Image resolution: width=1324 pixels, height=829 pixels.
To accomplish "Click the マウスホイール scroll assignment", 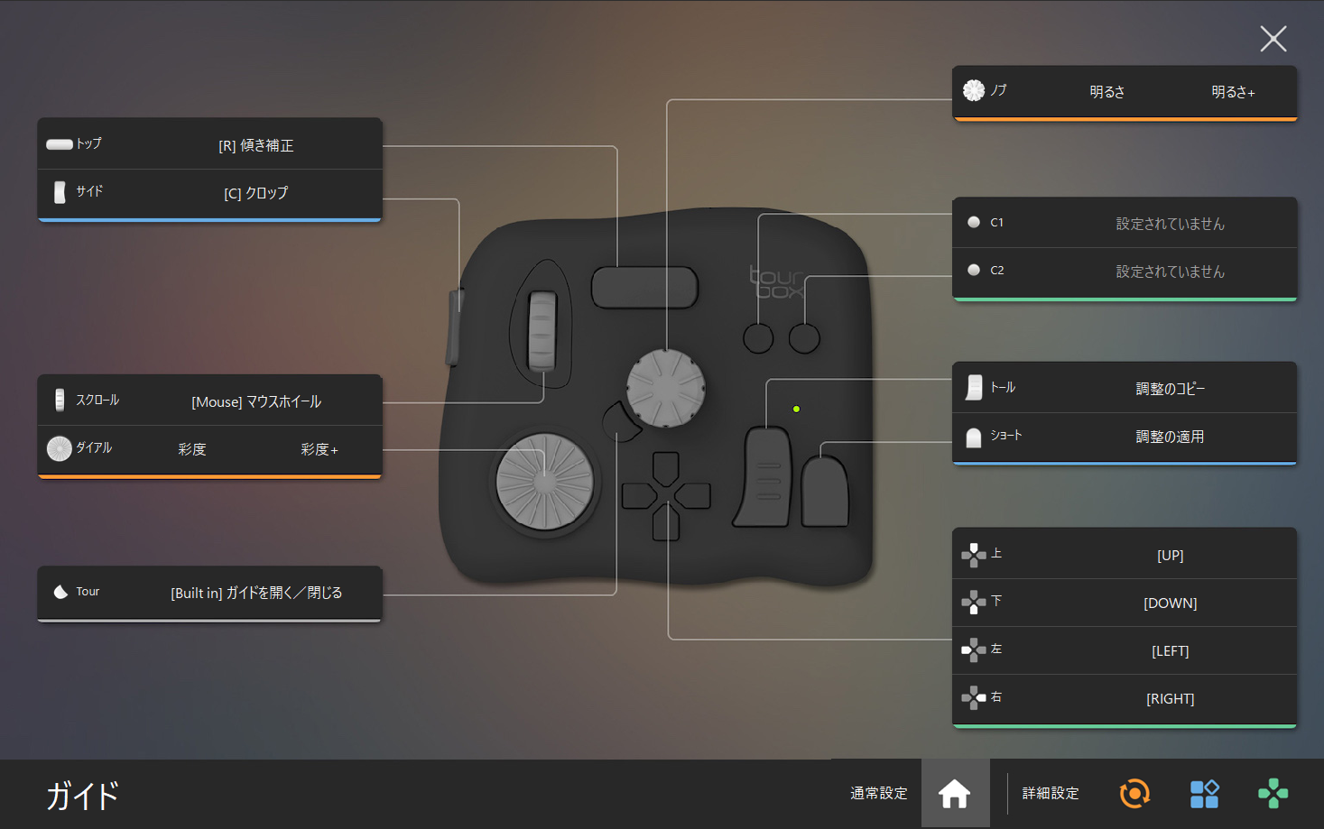I will 256,402.
